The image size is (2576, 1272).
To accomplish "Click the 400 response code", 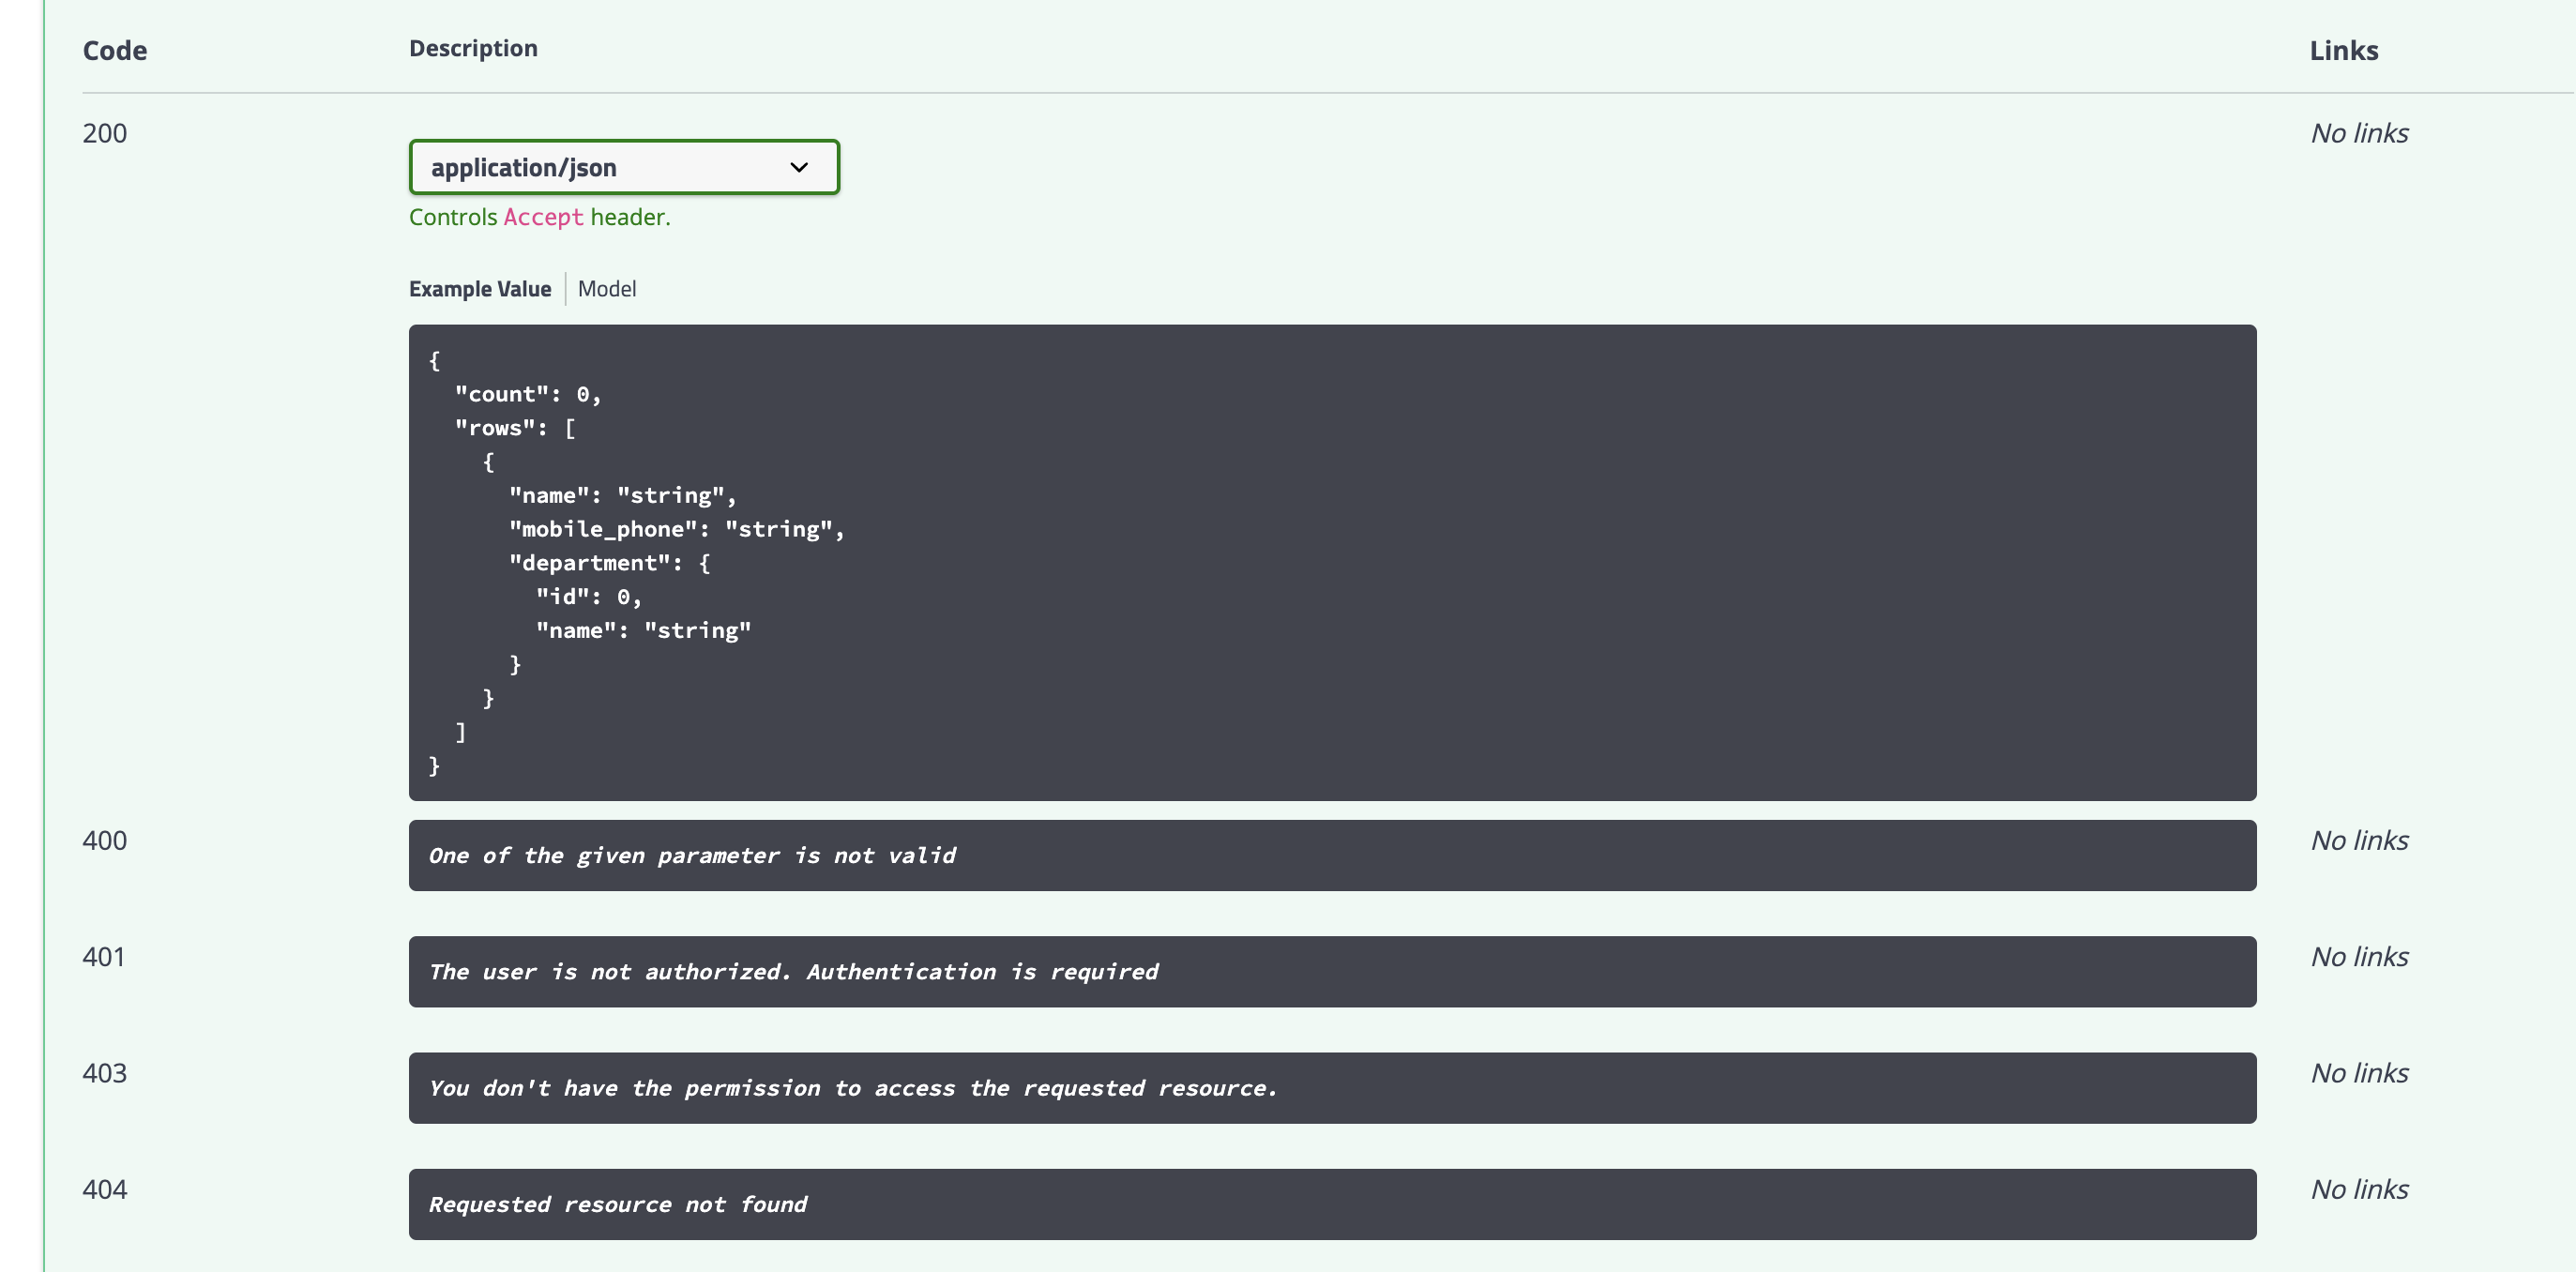I will point(104,840).
